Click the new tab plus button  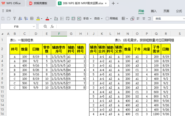point(113,3)
